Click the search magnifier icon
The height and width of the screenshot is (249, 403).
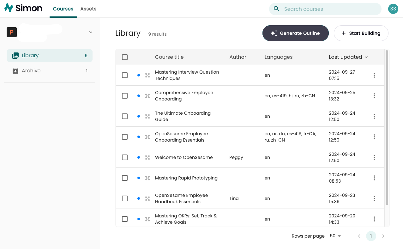pos(276,9)
